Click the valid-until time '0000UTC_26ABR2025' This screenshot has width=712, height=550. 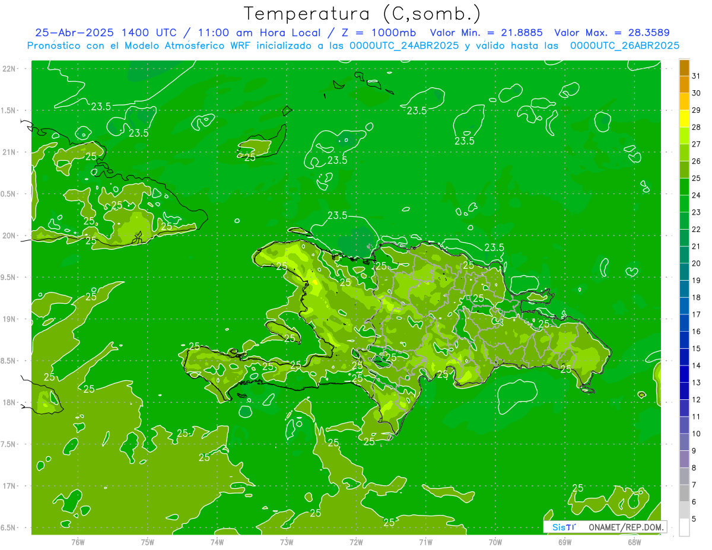(x=625, y=45)
